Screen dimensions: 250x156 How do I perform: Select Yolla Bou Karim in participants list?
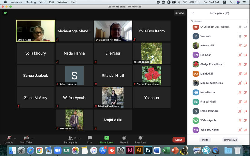point(219,130)
